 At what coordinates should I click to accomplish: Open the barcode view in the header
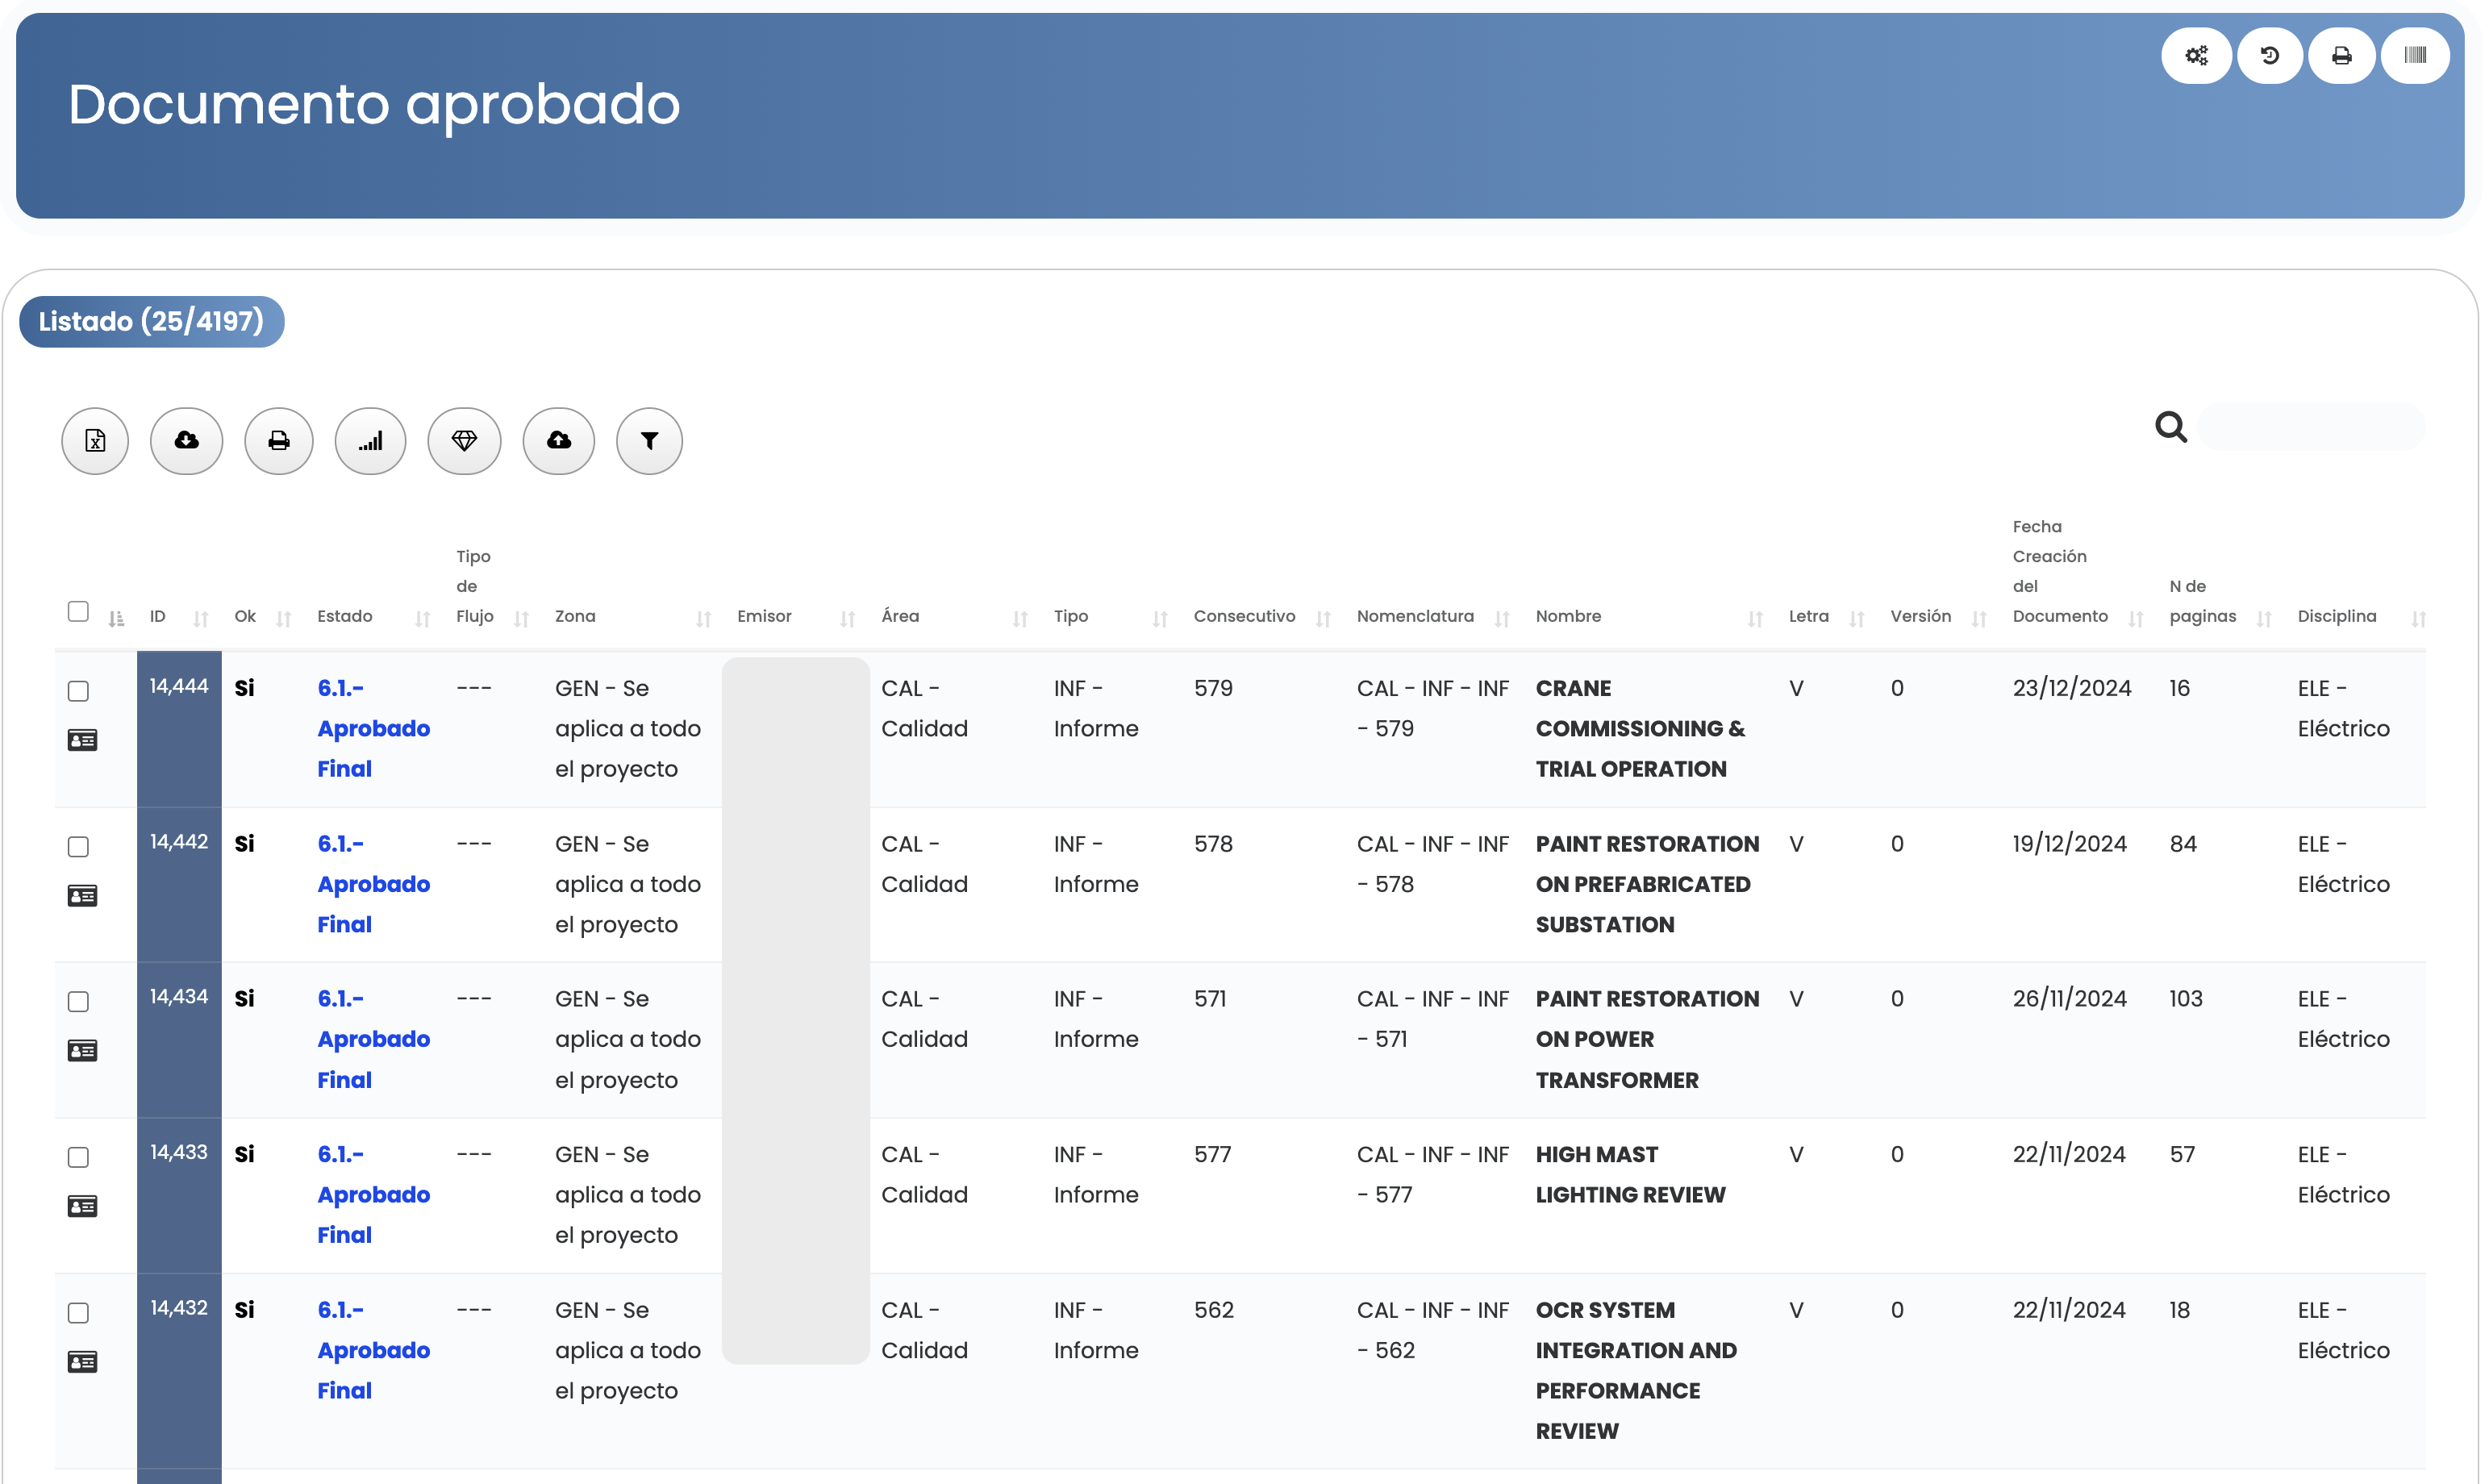coord(2416,55)
